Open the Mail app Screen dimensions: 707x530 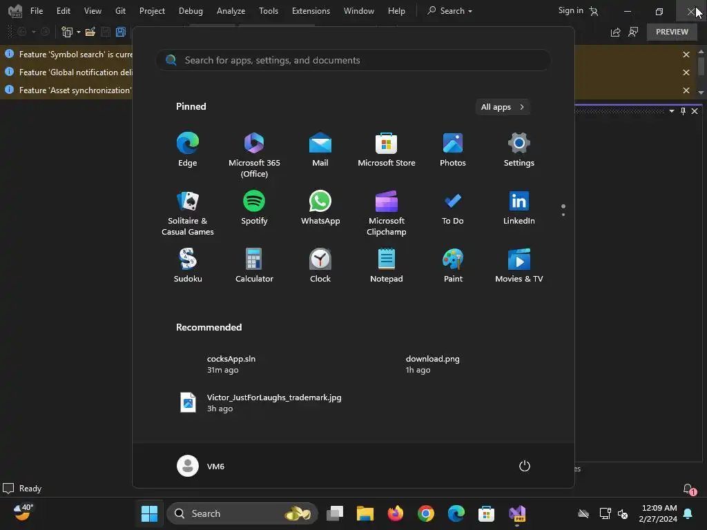point(320,150)
